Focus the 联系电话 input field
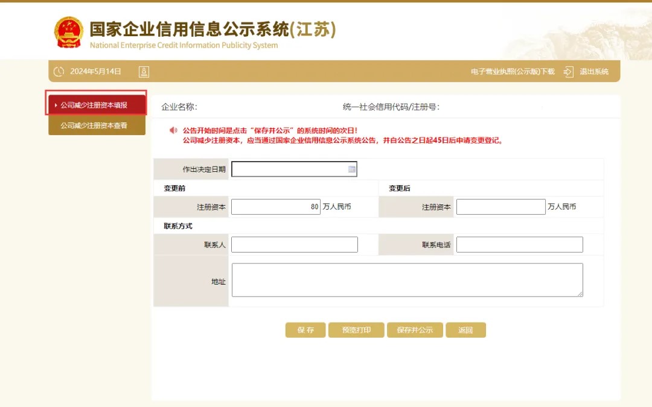Screen dimensions: 652x407 pyautogui.click(x=519, y=245)
